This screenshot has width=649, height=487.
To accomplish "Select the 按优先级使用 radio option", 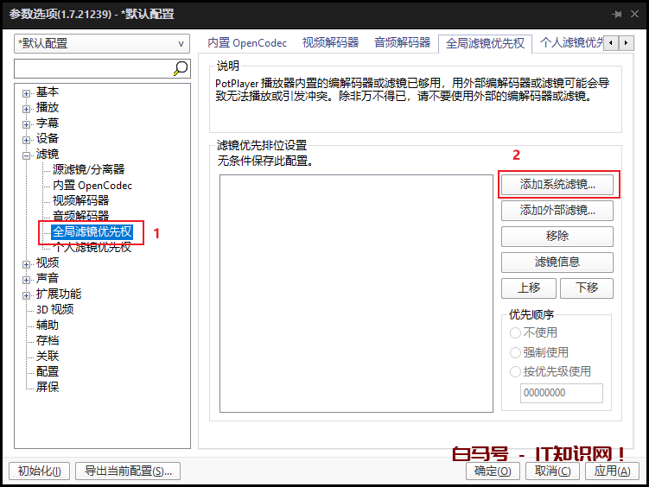I will [x=516, y=371].
